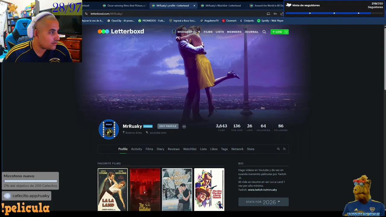The width and height of the screenshot is (386, 217).
Task: Click the site info icon in address bar
Action: coord(86,14)
